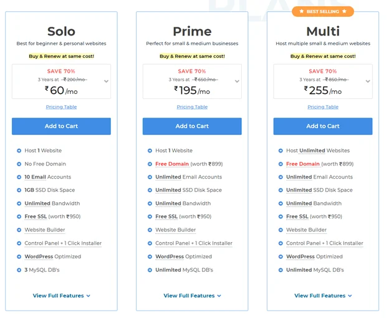Click bullet icon beside 10 Email Accounts

[x=19, y=177]
